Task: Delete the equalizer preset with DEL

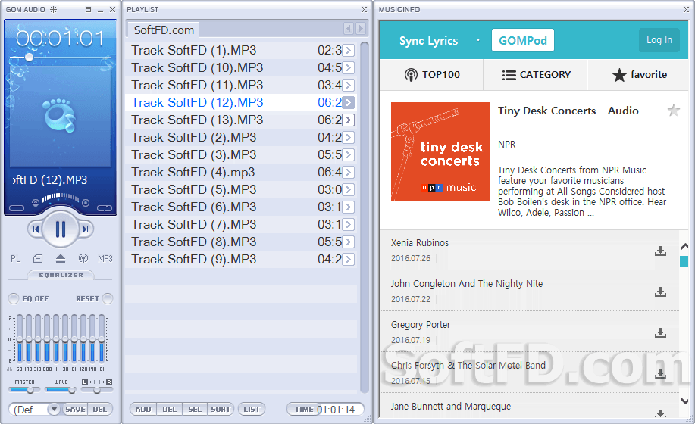Action: pos(100,409)
